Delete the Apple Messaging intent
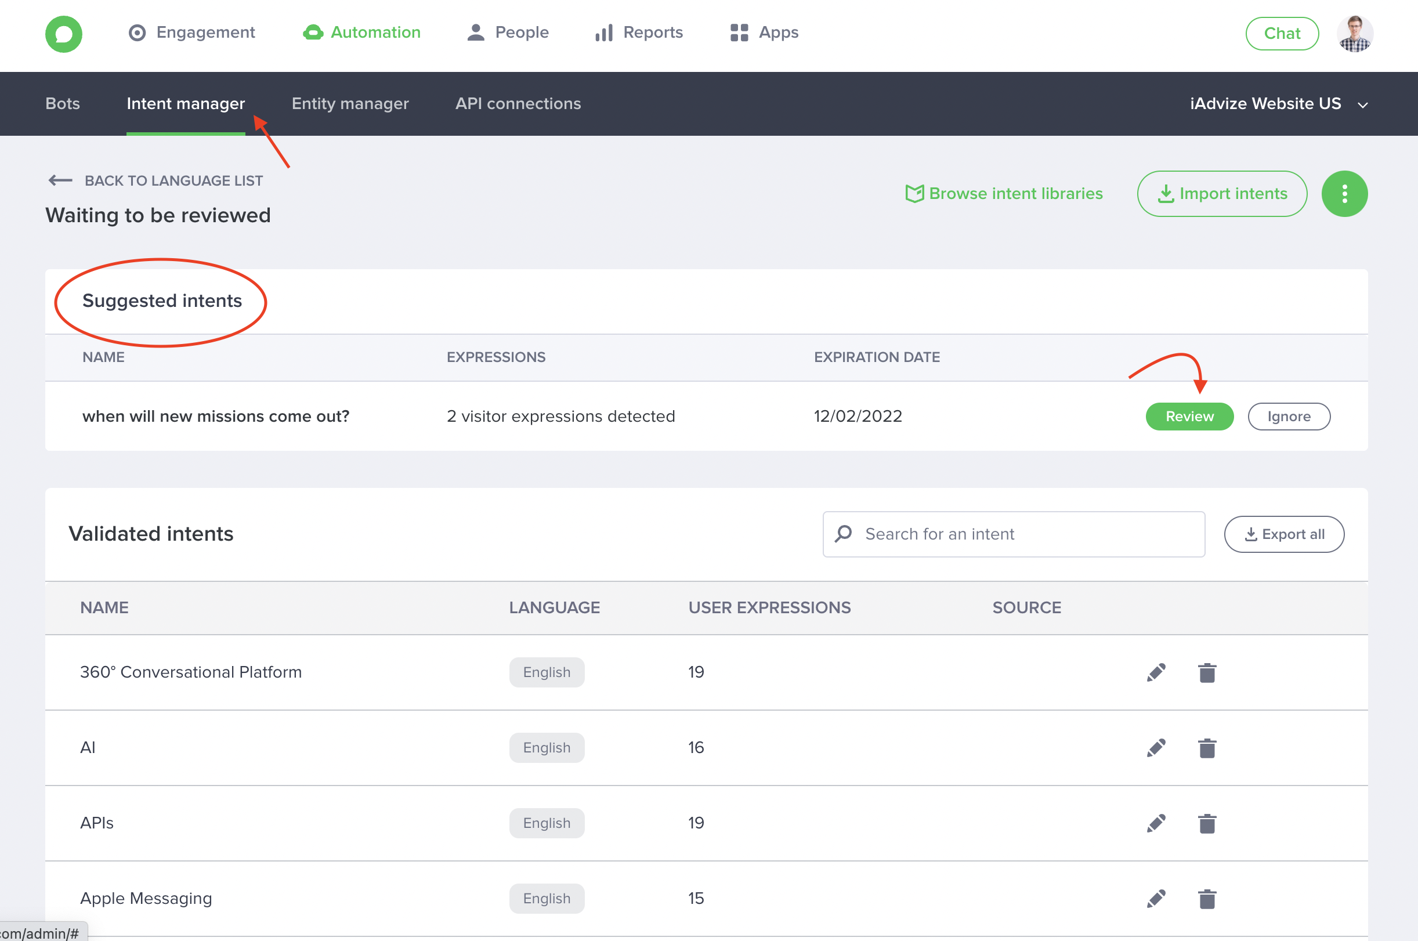 tap(1207, 899)
